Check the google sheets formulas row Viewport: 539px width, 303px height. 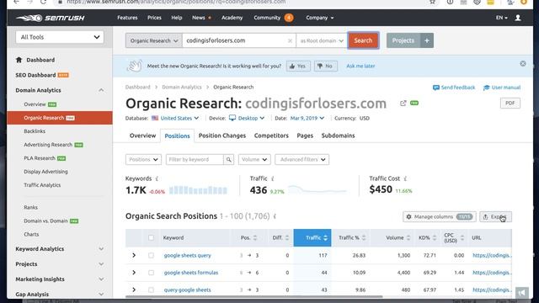[151, 273]
